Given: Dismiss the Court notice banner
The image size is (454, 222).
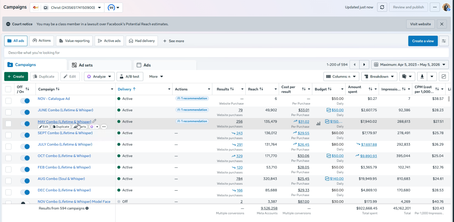Looking at the screenshot, I should click(x=442, y=24).
